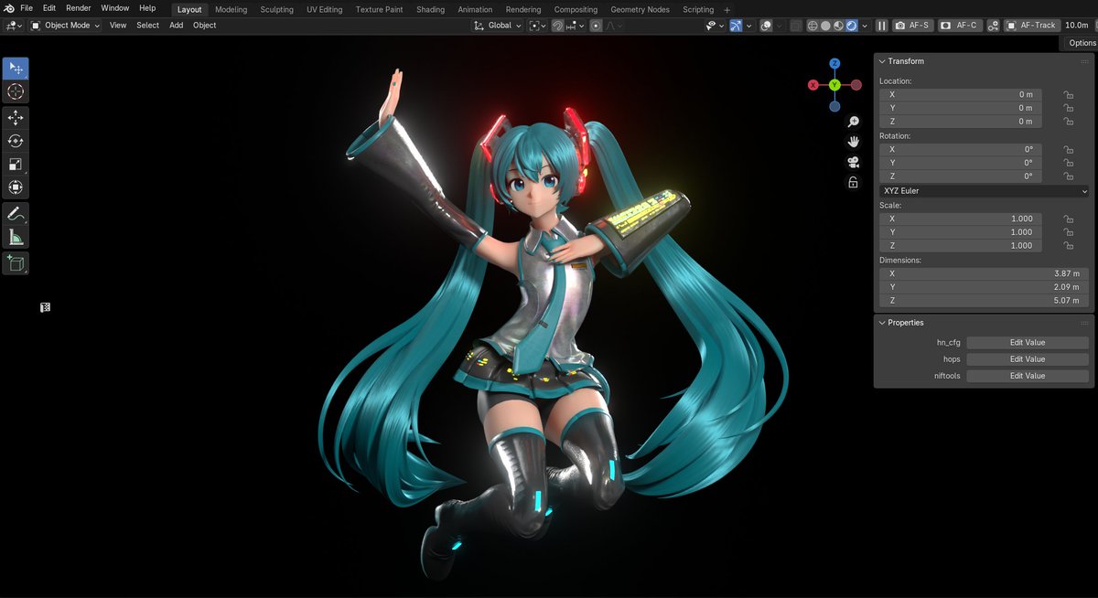
Task: Click the red X axis gizmo circle
Action: coord(813,85)
